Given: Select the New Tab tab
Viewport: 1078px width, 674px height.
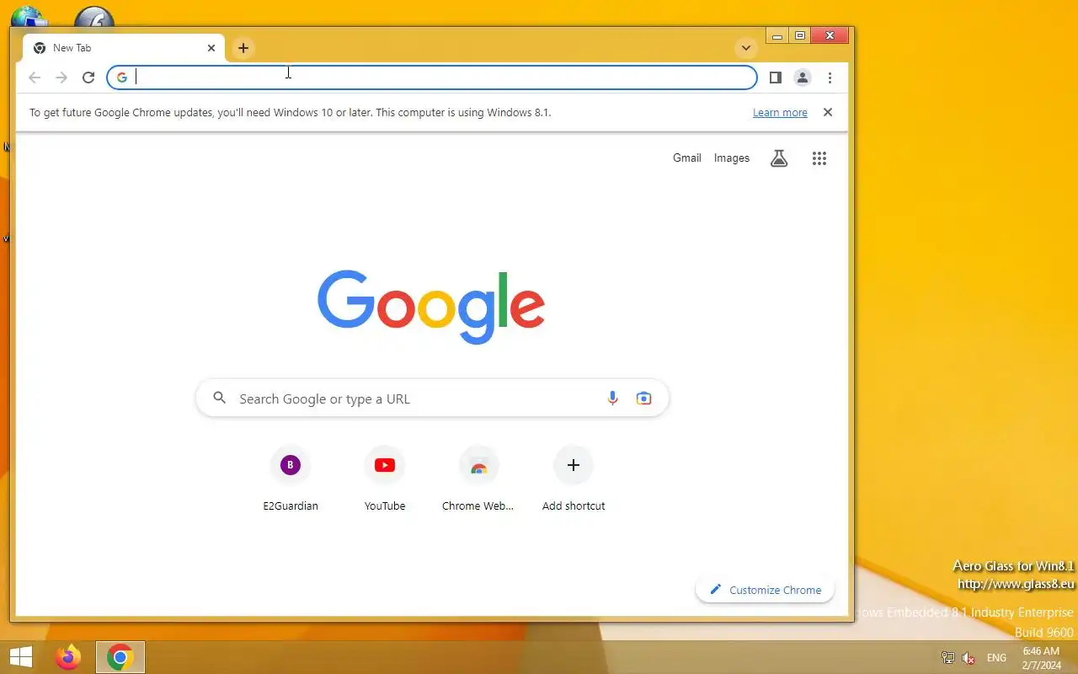Looking at the screenshot, I should (x=124, y=48).
